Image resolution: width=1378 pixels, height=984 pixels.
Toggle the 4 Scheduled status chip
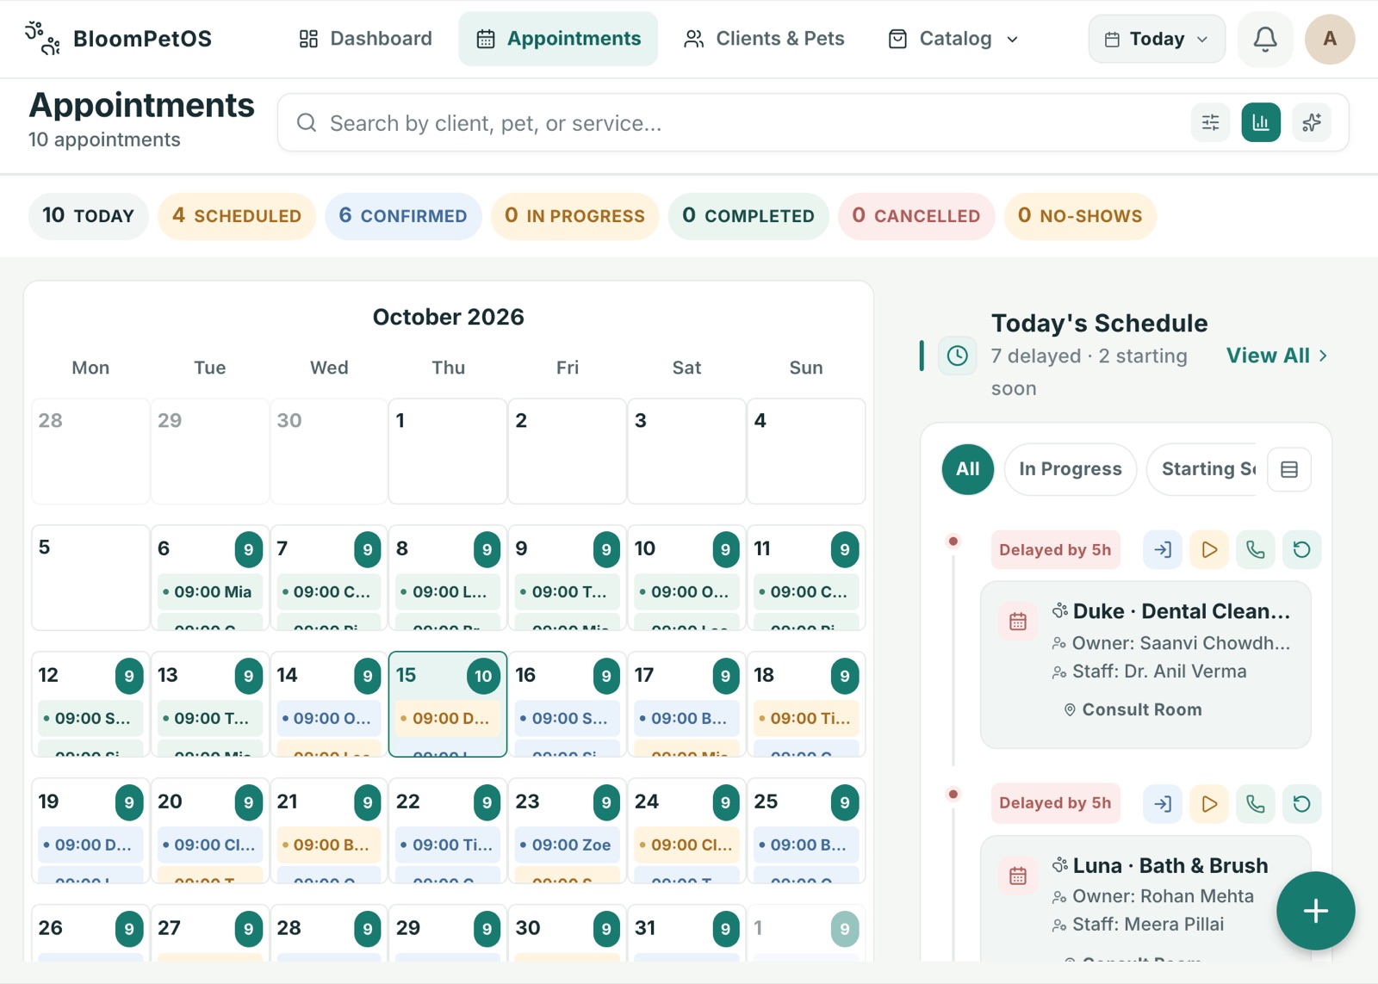click(237, 216)
